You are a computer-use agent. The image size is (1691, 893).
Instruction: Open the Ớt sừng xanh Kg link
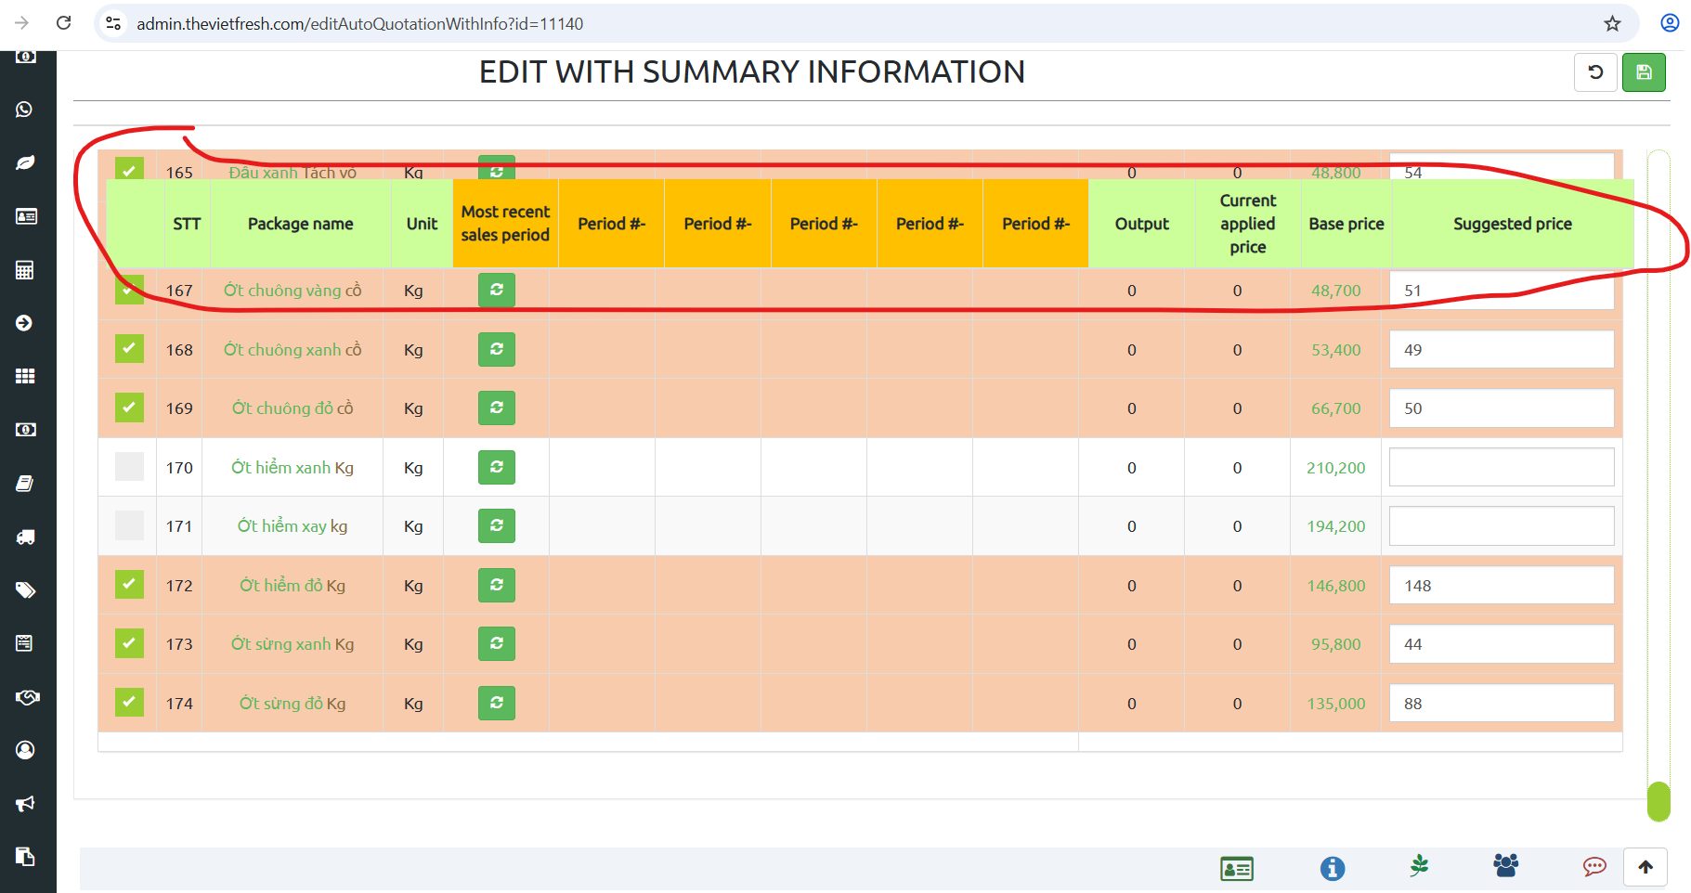click(293, 644)
